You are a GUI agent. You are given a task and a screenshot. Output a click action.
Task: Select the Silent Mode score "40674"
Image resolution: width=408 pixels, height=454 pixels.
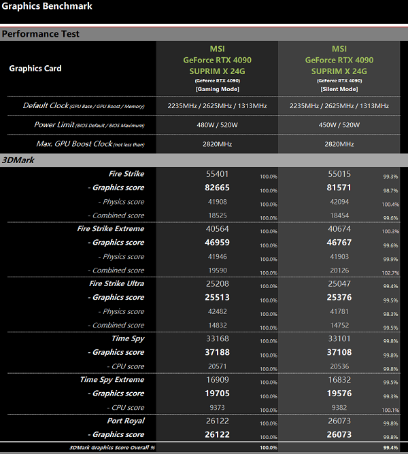pos(339,229)
